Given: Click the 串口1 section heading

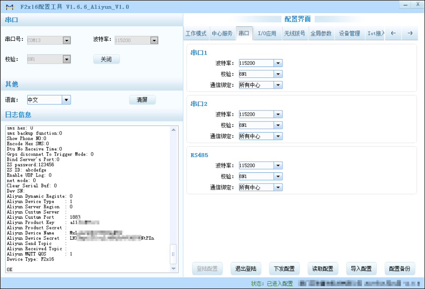Looking at the screenshot, I should 199,52.
